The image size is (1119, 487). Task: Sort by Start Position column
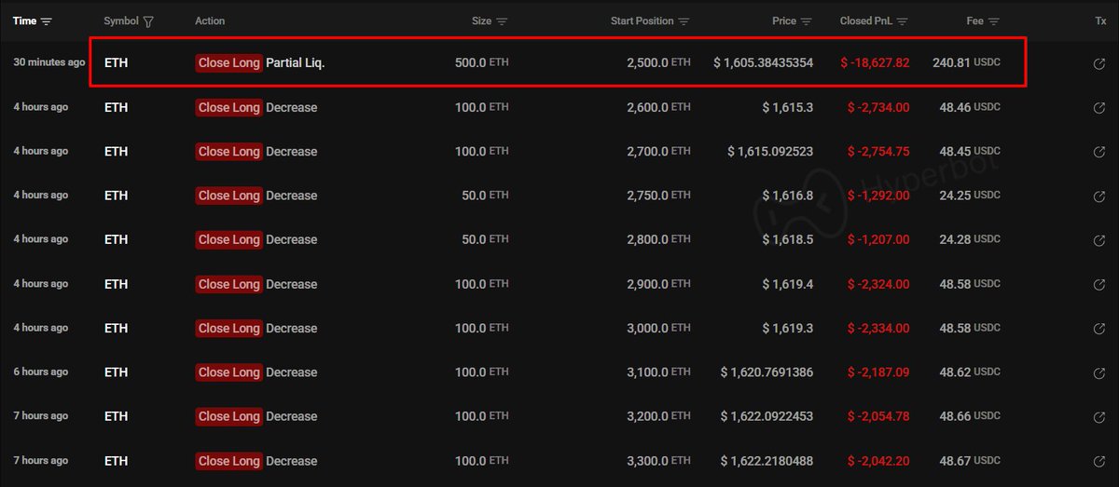[684, 20]
